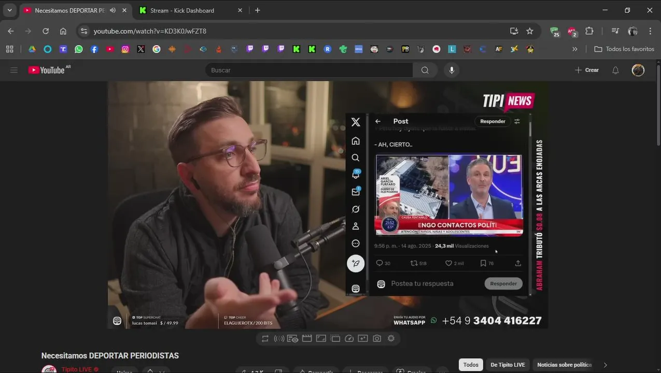Open the Google bookmark
Viewport: 661px width, 373px height.
(157, 49)
